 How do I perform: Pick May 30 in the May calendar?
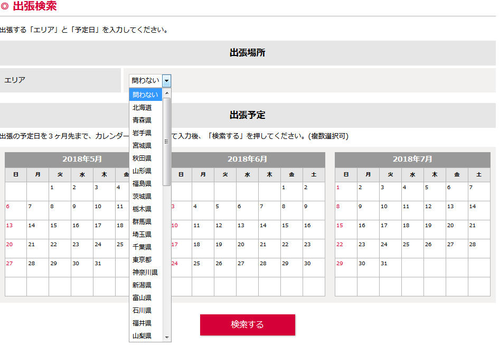82,267
